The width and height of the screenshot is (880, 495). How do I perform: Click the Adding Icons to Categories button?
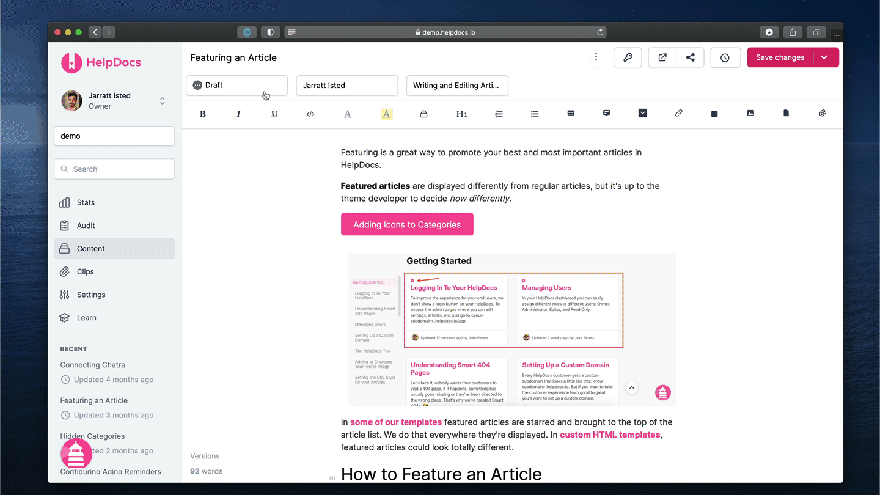[407, 224]
